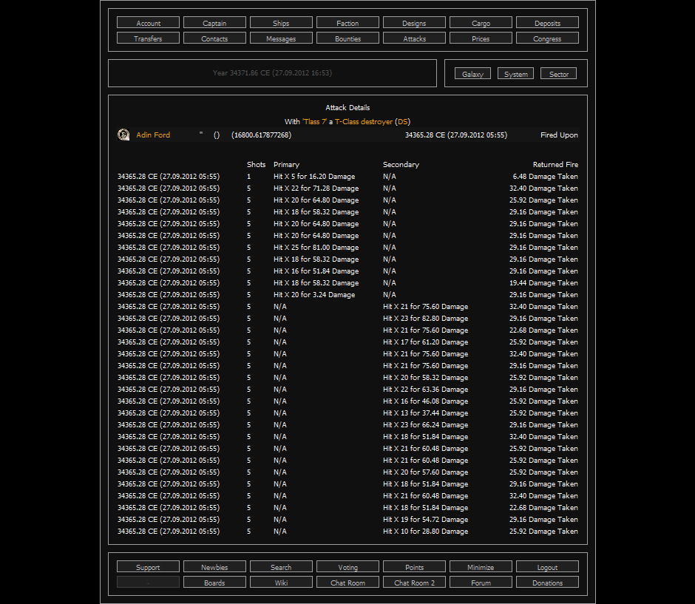Switch to the Galaxy view
This screenshot has width=695, height=604.
(x=472, y=74)
